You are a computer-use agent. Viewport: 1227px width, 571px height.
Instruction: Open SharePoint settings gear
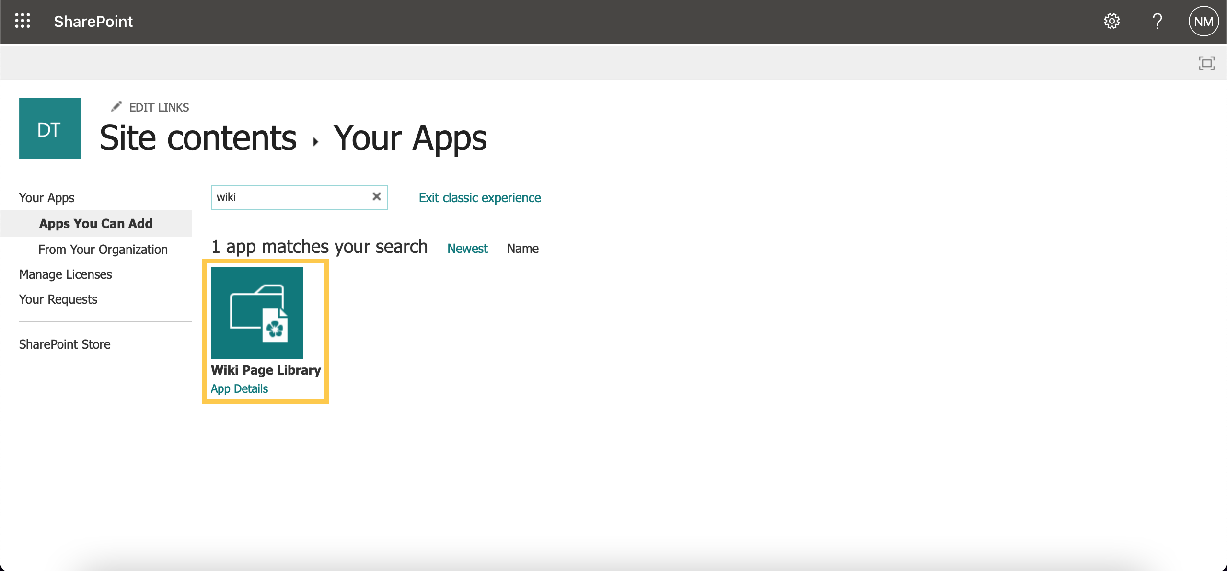(x=1112, y=21)
